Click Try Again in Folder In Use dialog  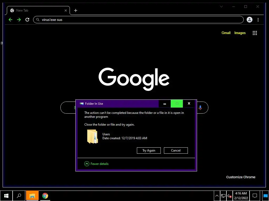[x=149, y=150]
